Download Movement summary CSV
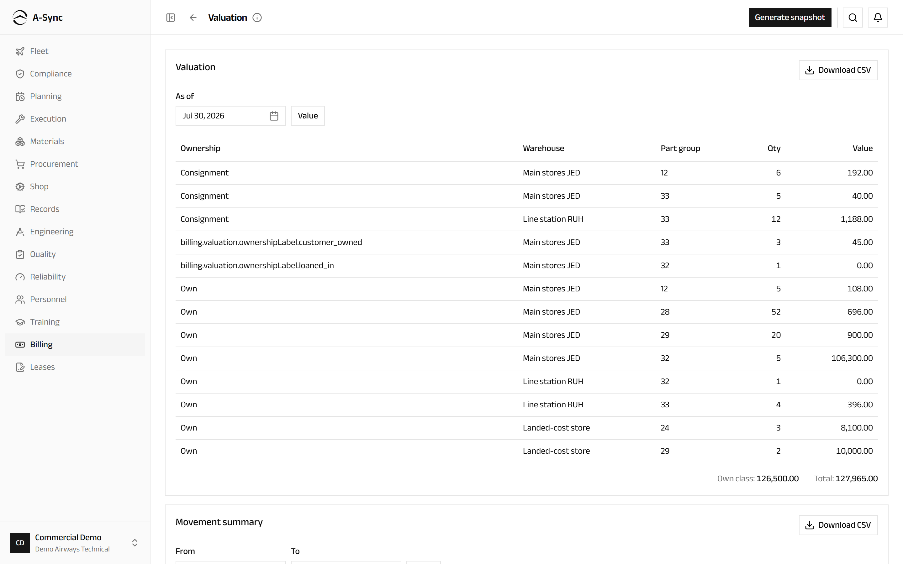Viewport: 903px width, 564px height. [x=838, y=525]
